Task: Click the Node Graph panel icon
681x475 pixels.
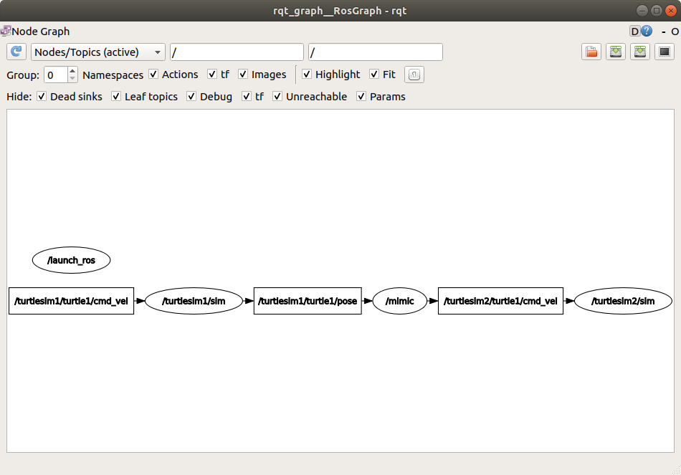Action: (x=7, y=31)
